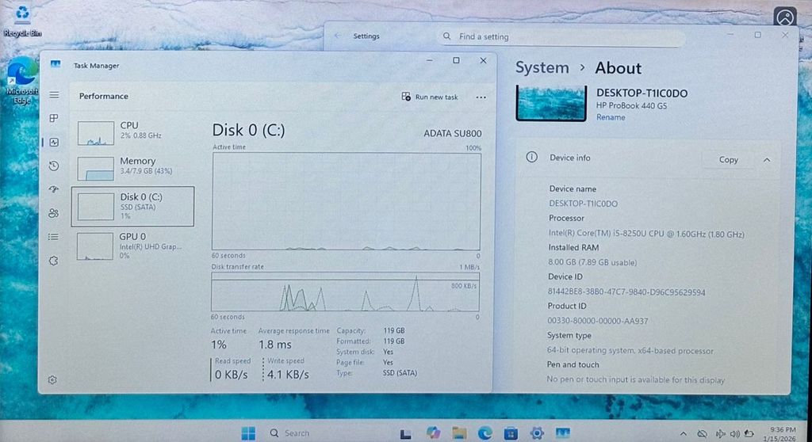Screen dimensions: 812x442
Task: Click the Run new task button
Action: pyautogui.click(x=430, y=97)
